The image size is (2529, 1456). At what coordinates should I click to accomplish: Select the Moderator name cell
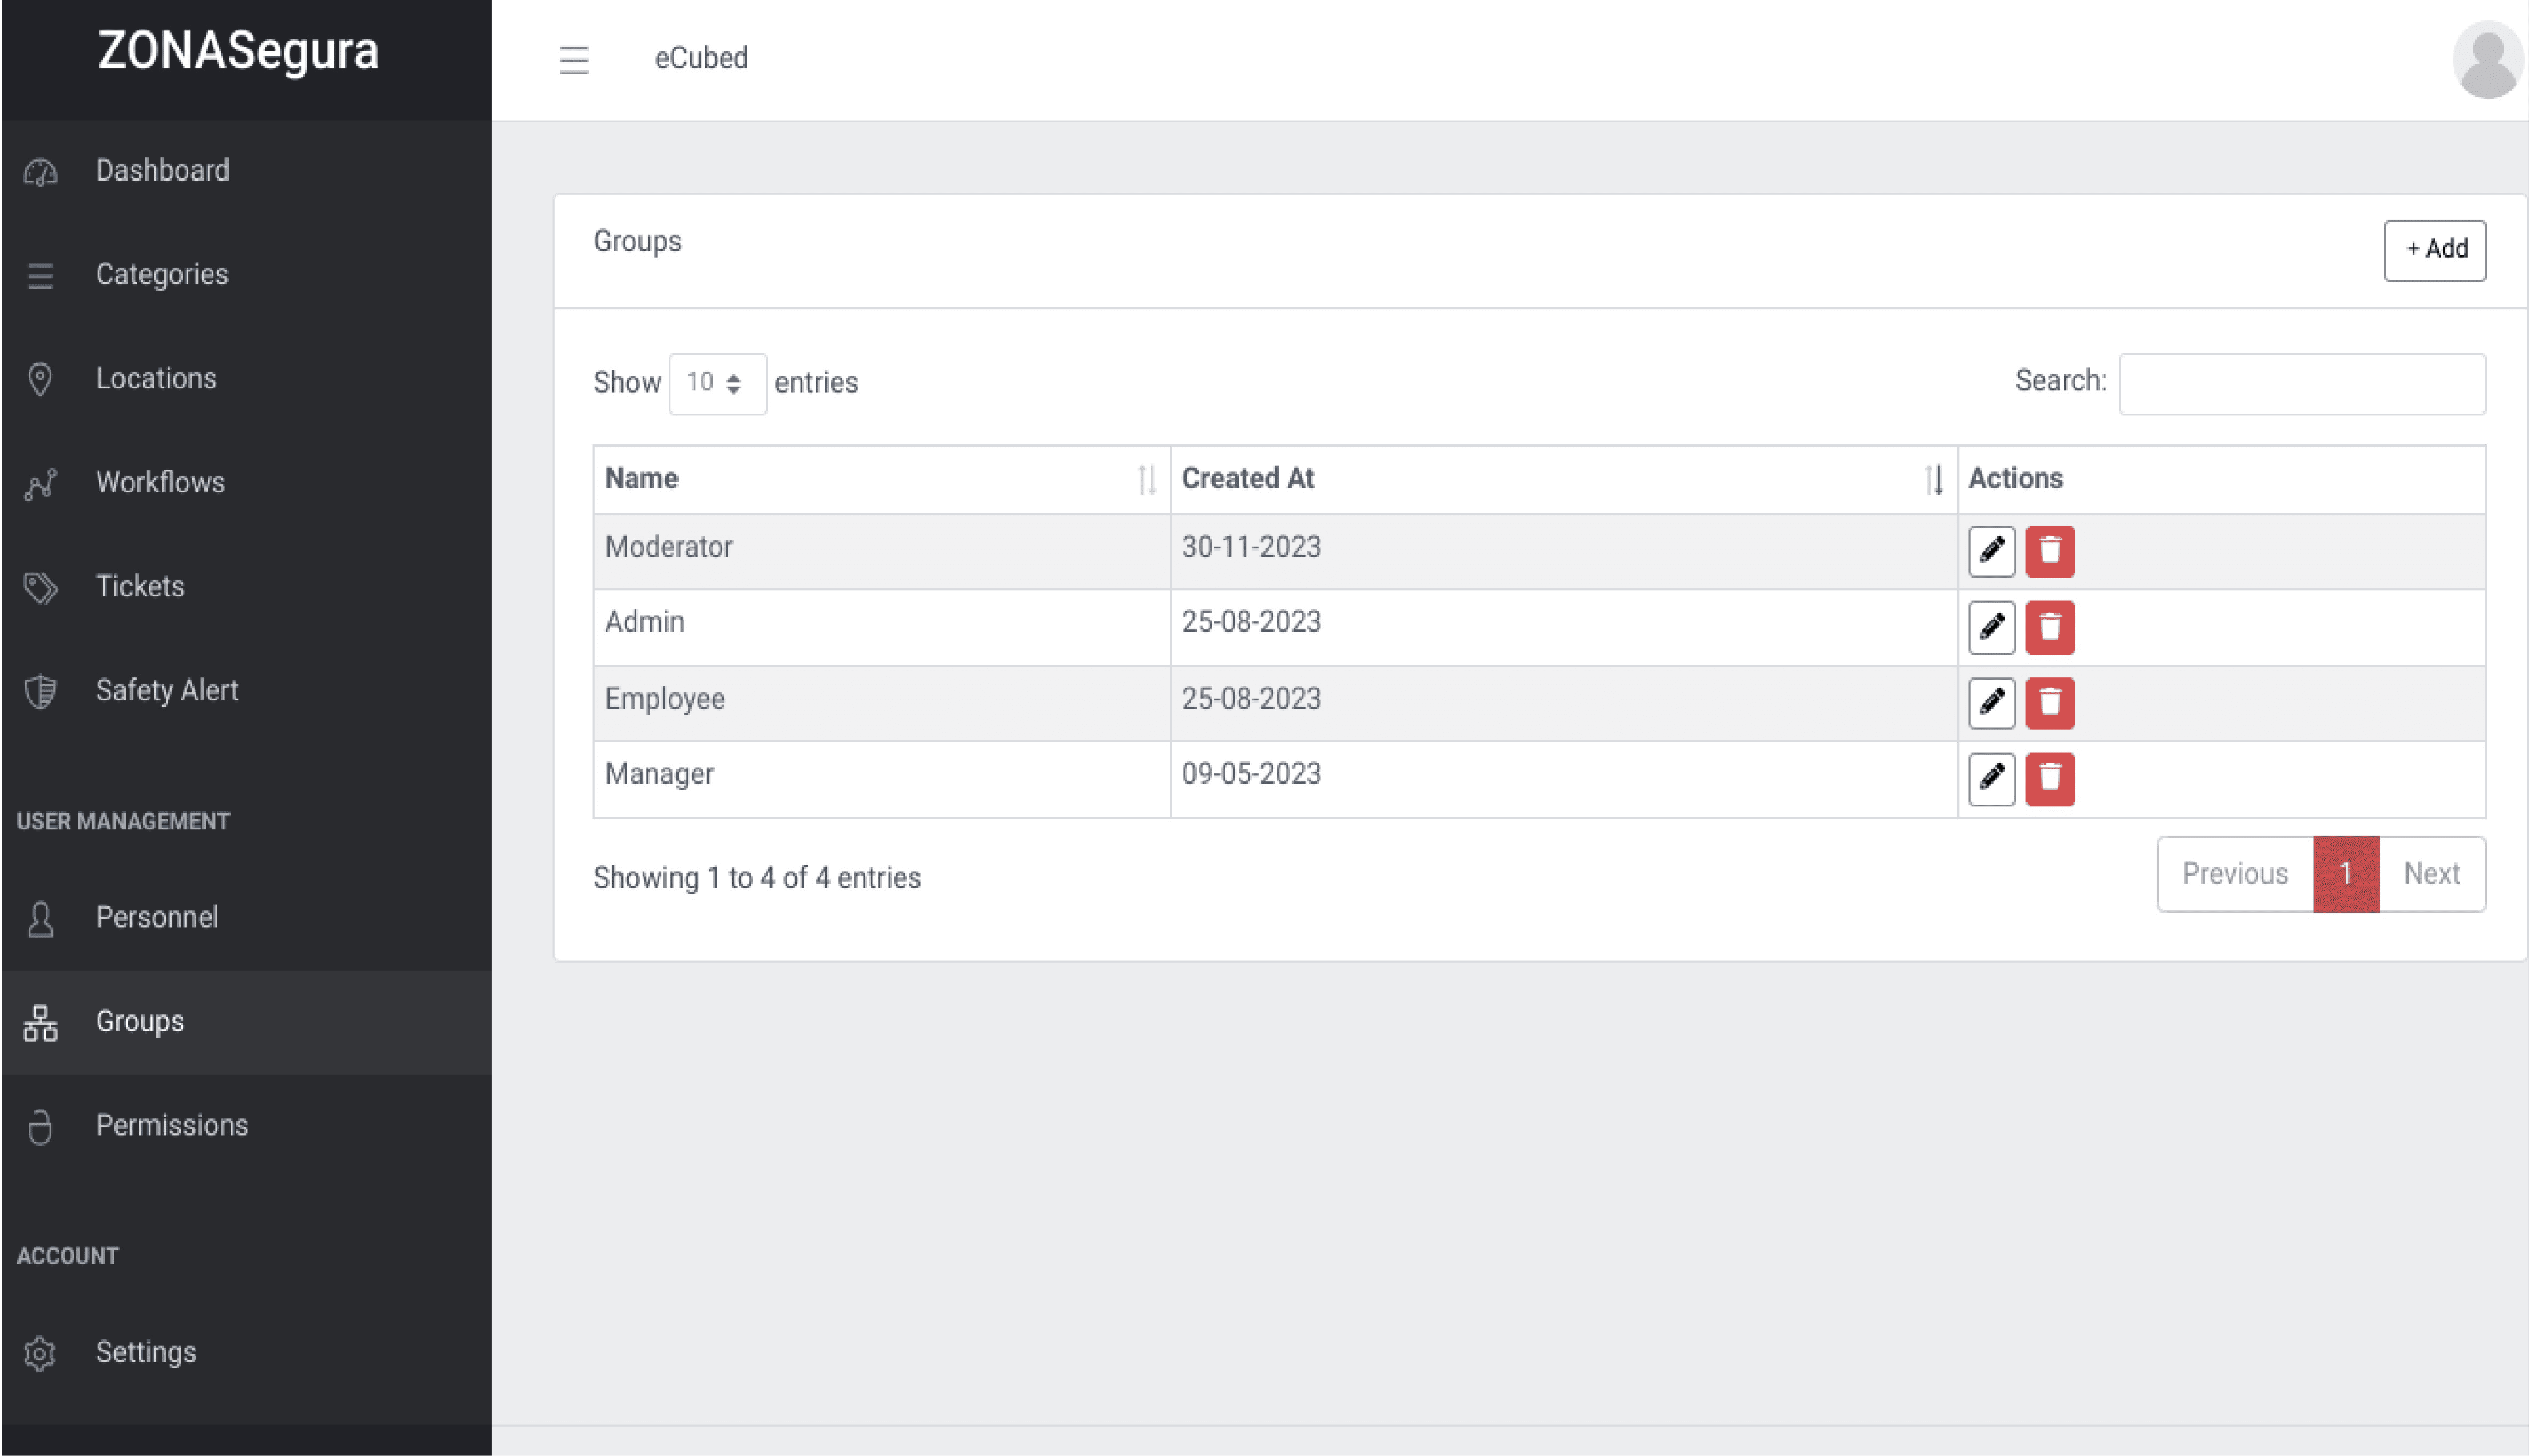point(881,551)
